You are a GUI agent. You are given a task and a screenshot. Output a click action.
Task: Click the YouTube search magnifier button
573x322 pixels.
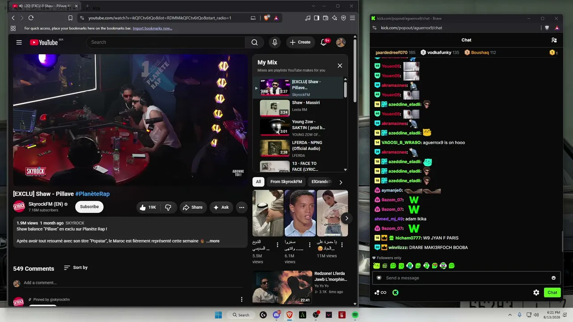254,42
